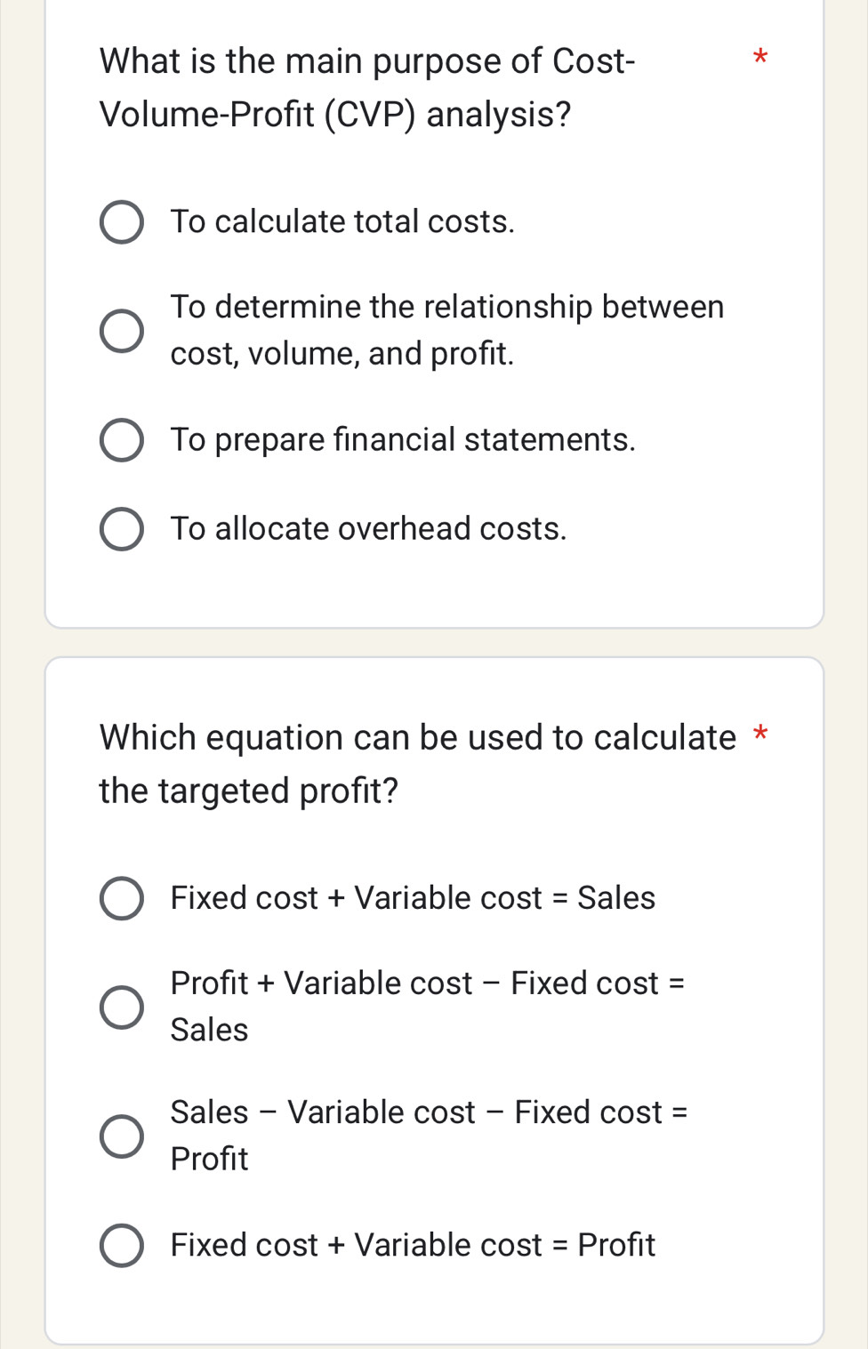868x1349 pixels.
Task: Choose 'Profit + Variable cost – Fixed cost = Sales' radio
Action: pyautogui.click(x=121, y=1007)
